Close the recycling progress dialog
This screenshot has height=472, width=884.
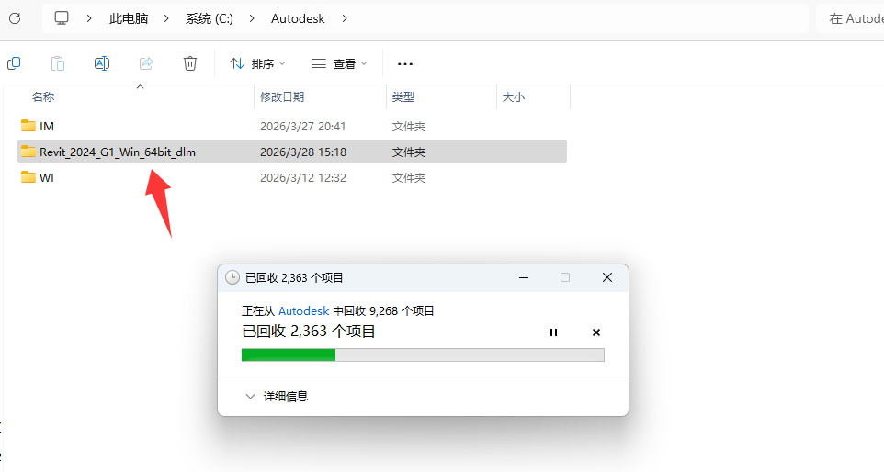click(x=607, y=277)
